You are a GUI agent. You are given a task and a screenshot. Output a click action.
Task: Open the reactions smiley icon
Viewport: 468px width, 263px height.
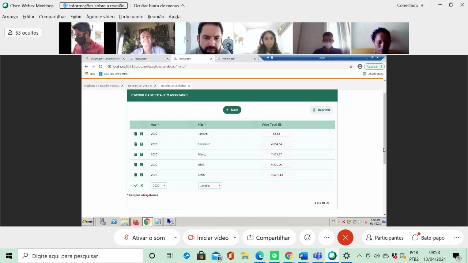(x=307, y=238)
